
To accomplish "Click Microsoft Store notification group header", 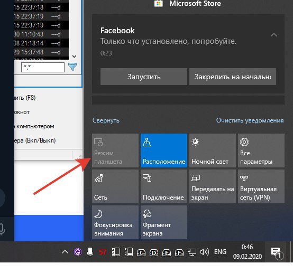I will pos(188,3).
